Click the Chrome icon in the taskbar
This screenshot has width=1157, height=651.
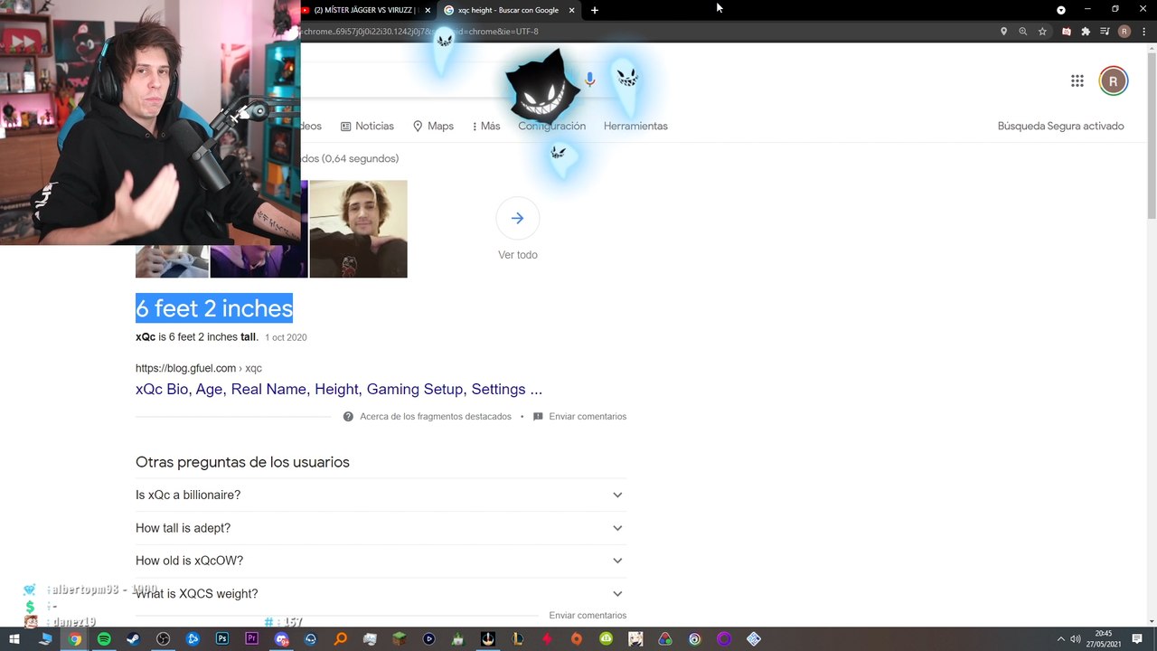coord(75,639)
